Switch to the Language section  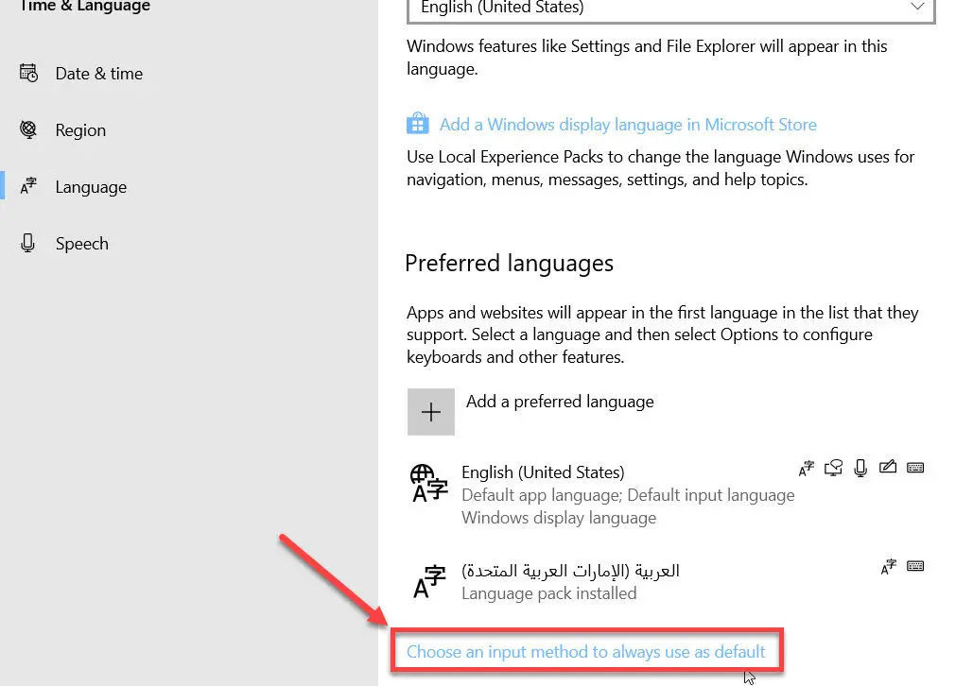pyautogui.click(x=91, y=186)
